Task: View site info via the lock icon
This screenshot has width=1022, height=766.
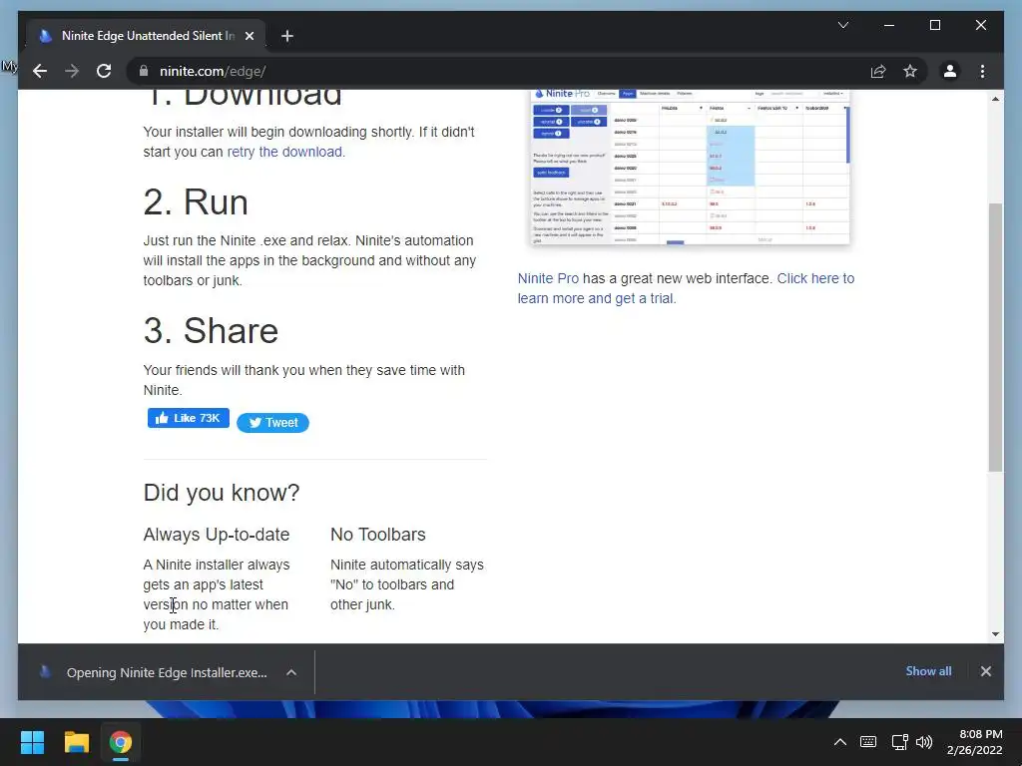Action: (144, 71)
